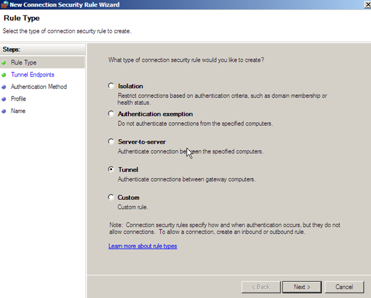The width and height of the screenshot is (371, 298).
Task: Close the wizard window with the X
Action: click(x=368, y=4)
